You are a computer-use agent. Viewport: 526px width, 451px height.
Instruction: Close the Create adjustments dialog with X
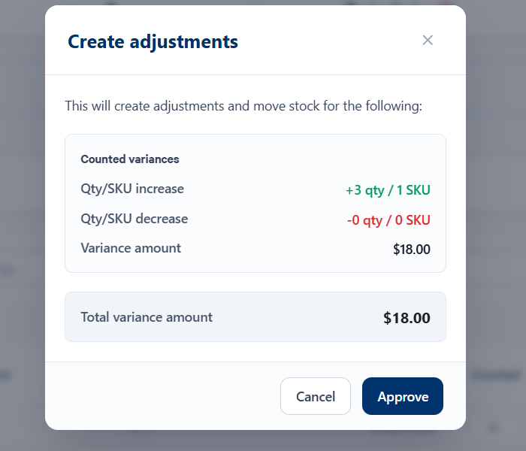pyautogui.click(x=428, y=41)
